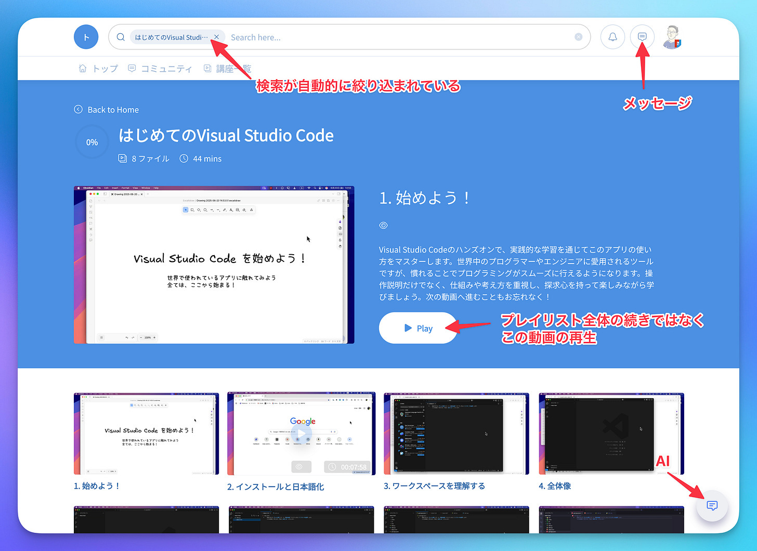Open the notifications bell

pyautogui.click(x=613, y=37)
